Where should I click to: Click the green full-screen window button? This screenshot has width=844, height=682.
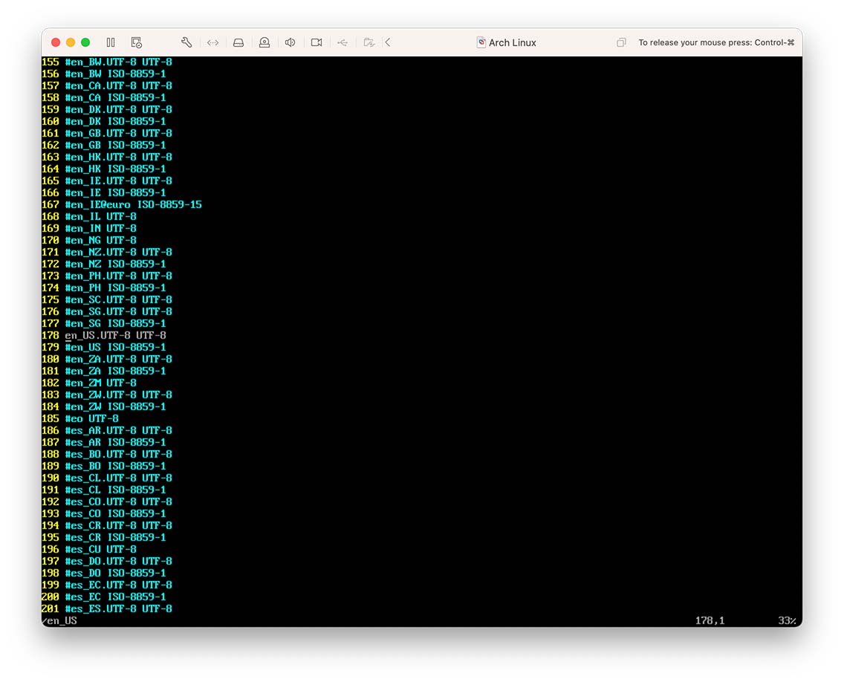tap(85, 42)
